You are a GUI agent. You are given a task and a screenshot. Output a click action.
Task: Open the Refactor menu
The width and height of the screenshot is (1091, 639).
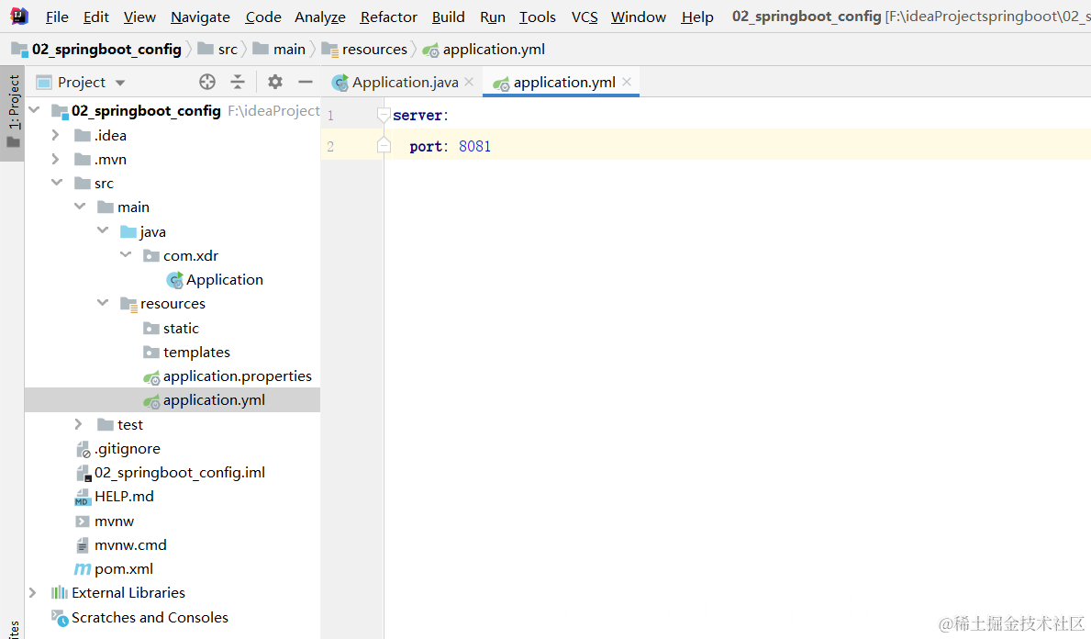[x=388, y=17]
